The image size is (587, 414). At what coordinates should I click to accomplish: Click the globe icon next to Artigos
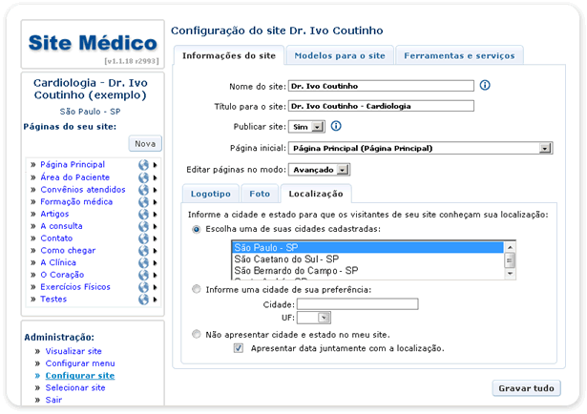tap(144, 214)
